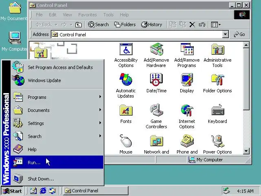Click the Up one level toolbar icon
The width and height of the screenshot is (261, 196).
[78, 25]
